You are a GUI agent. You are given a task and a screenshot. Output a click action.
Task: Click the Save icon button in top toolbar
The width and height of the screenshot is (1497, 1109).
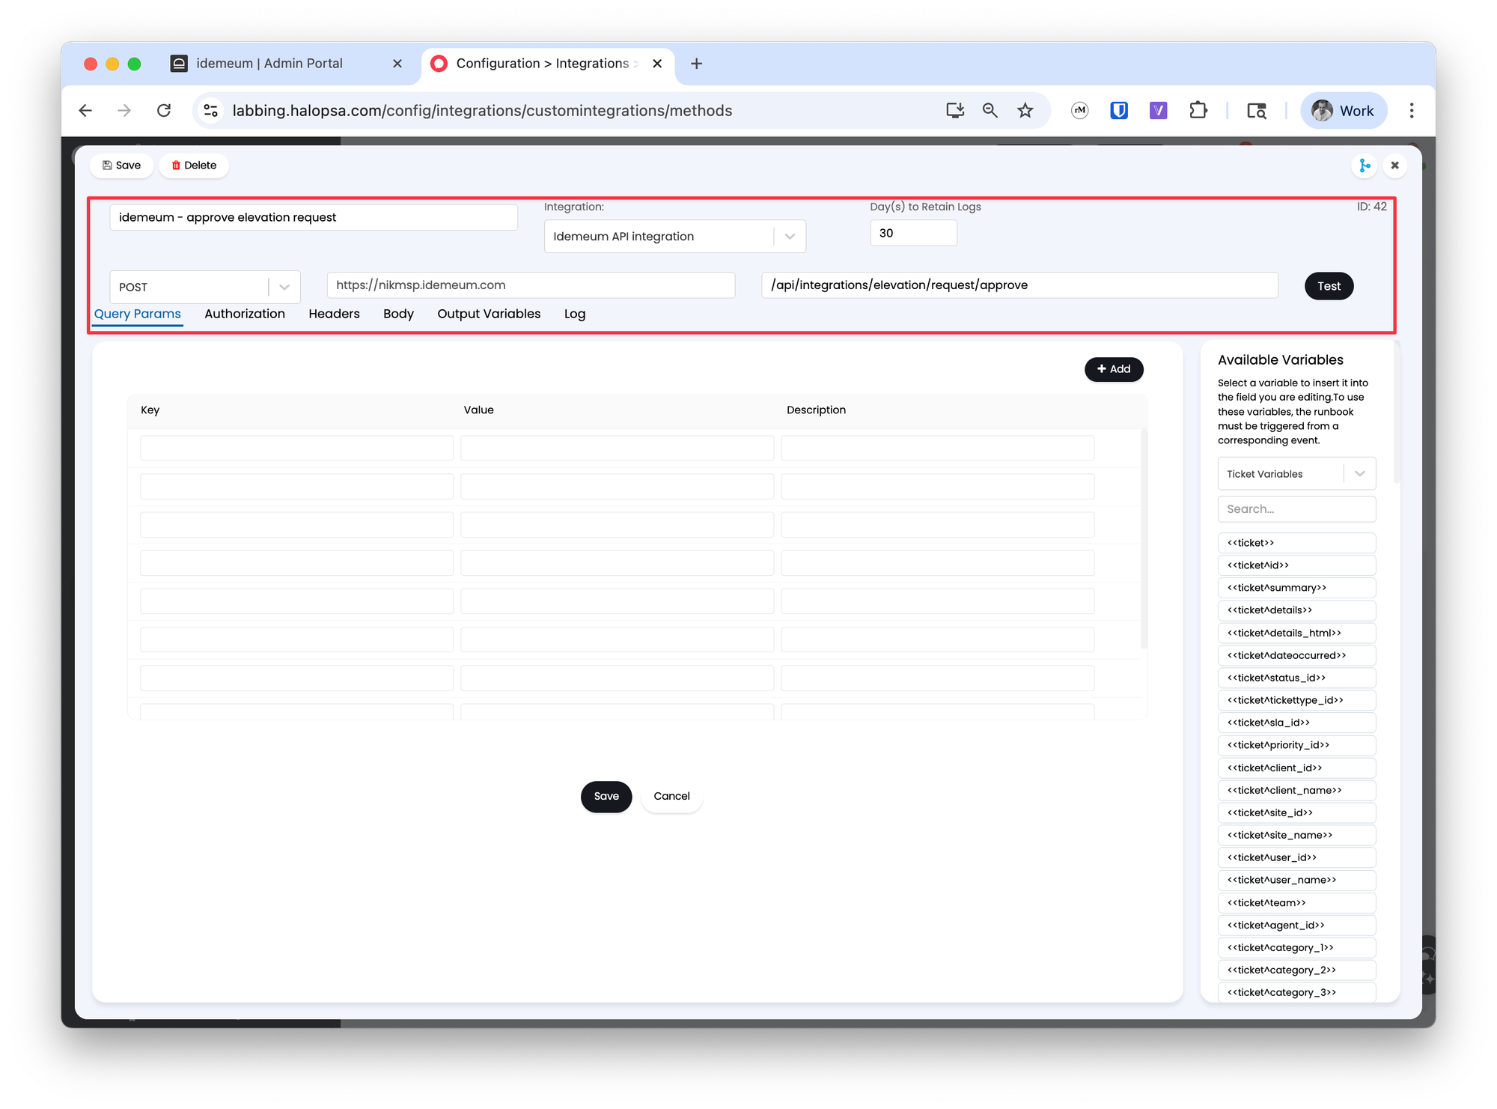pyautogui.click(x=122, y=165)
